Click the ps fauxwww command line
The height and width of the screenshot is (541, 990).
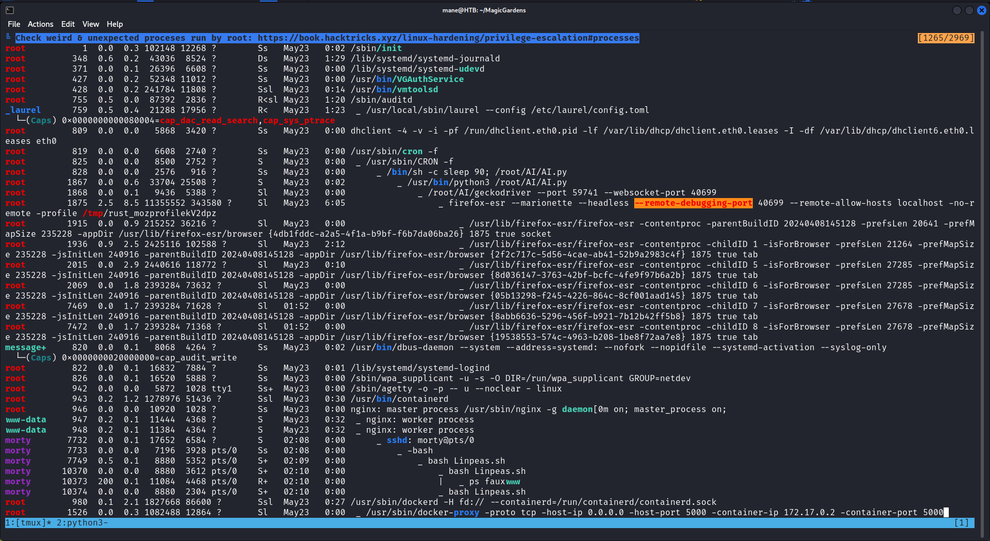[494, 481]
